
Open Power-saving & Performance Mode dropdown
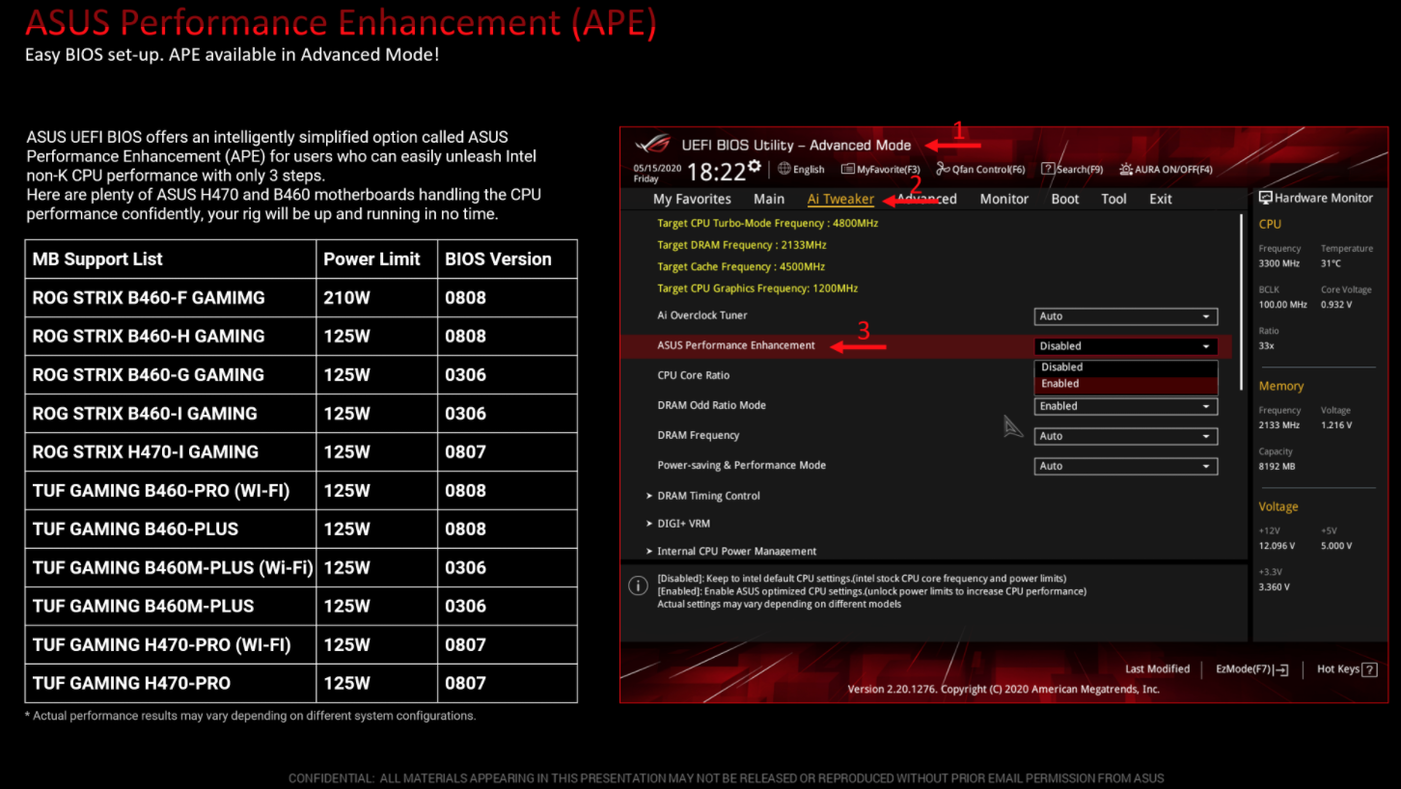[x=1126, y=466]
